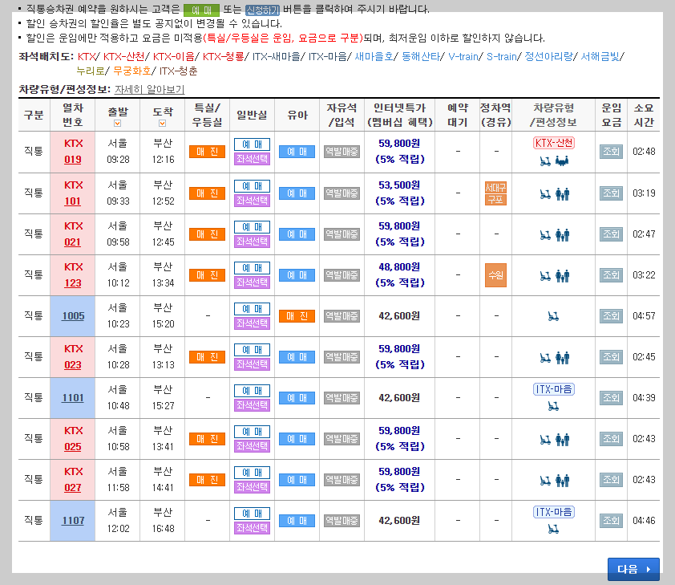Open S-train seat map link
This screenshot has width=675, height=585.
(502, 56)
